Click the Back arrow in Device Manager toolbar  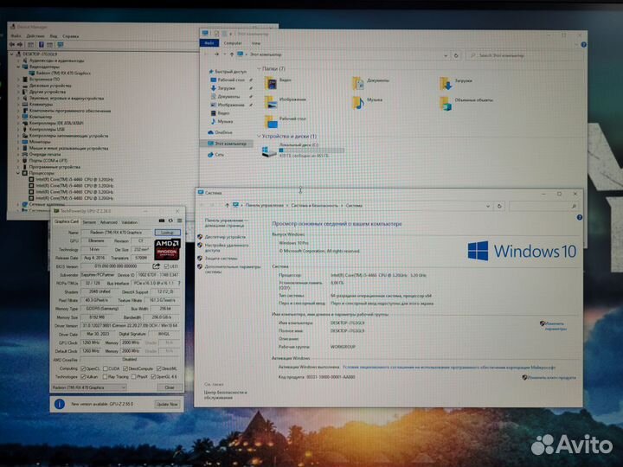coord(12,44)
